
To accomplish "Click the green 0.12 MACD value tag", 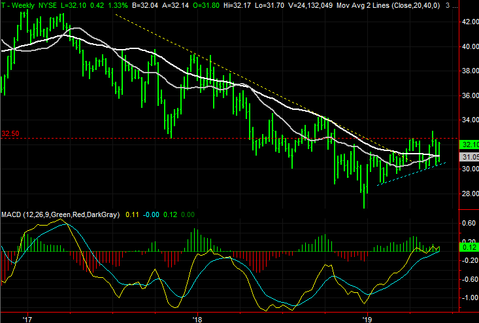I will click(x=469, y=248).
